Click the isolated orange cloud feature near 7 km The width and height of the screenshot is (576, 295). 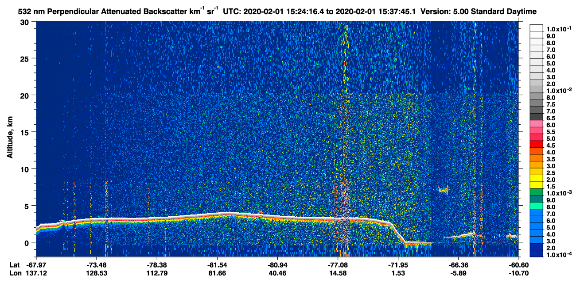(x=444, y=190)
